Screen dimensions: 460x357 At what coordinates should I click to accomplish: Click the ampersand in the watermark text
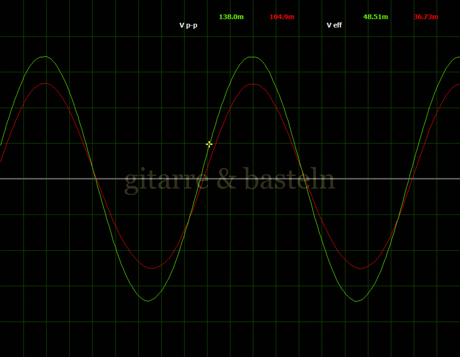point(226,179)
